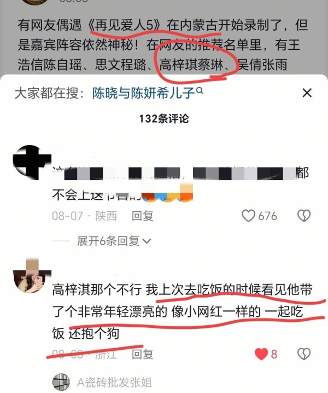Tap broken heart on 浙江 comment
Screen dimensions: 328x393
click(304, 354)
